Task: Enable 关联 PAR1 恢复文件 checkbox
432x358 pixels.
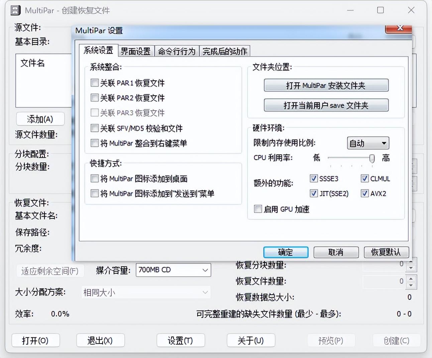Action: tap(95, 83)
